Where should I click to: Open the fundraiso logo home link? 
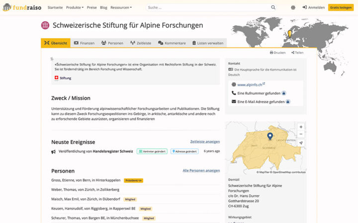coord(22,7)
